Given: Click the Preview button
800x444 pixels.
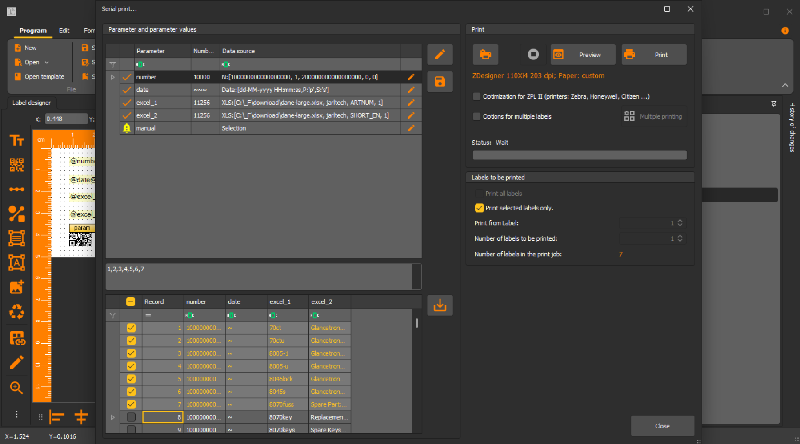Looking at the screenshot, I should 583,55.
